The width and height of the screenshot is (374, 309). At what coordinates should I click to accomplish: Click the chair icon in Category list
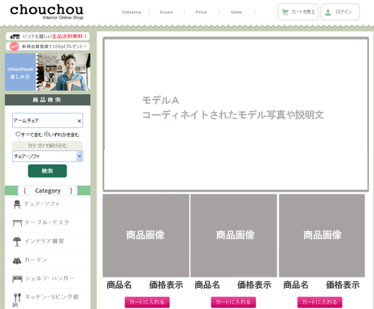coord(17,204)
